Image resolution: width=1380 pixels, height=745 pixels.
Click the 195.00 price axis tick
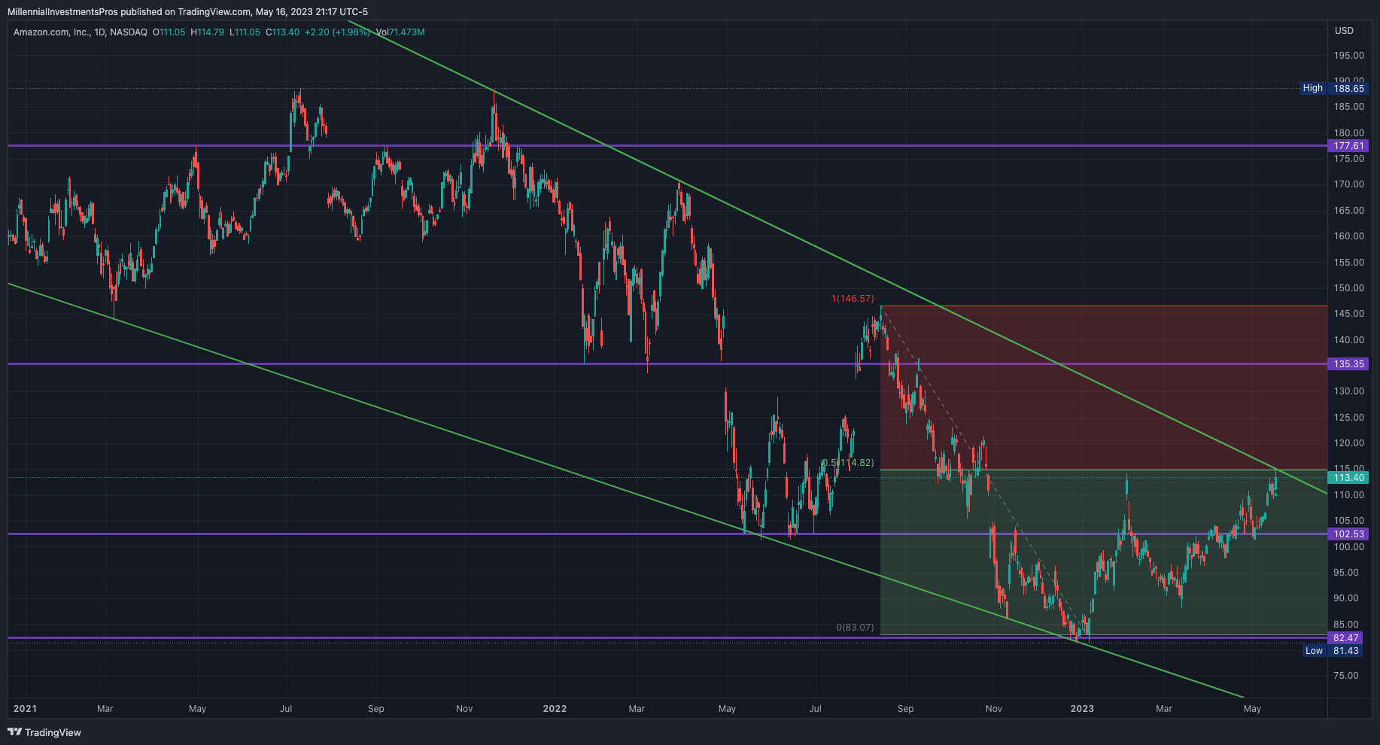point(1348,56)
